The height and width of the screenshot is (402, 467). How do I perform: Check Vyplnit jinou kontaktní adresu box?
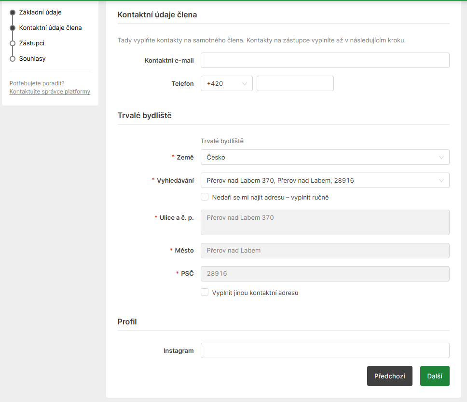(x=205, y=293)
